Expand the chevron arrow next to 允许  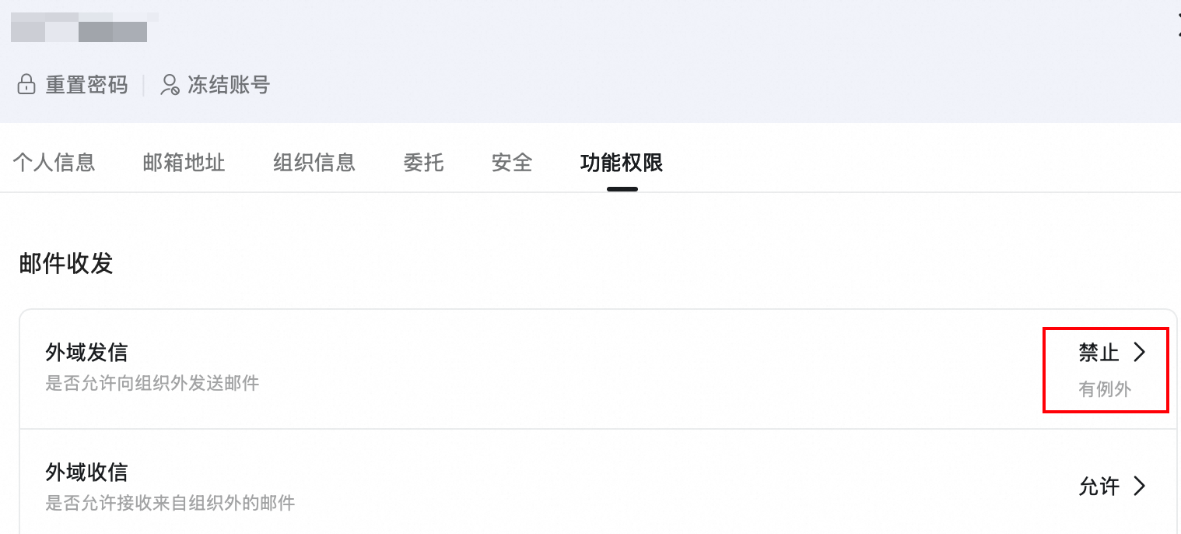1140,487
